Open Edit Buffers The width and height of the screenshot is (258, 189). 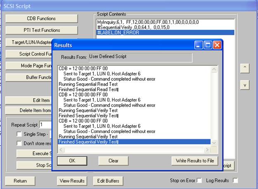(x=108, y=181)
